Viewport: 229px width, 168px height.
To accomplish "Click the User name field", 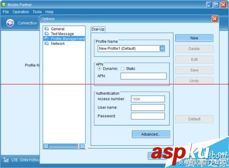I will (x=148, y=108).
